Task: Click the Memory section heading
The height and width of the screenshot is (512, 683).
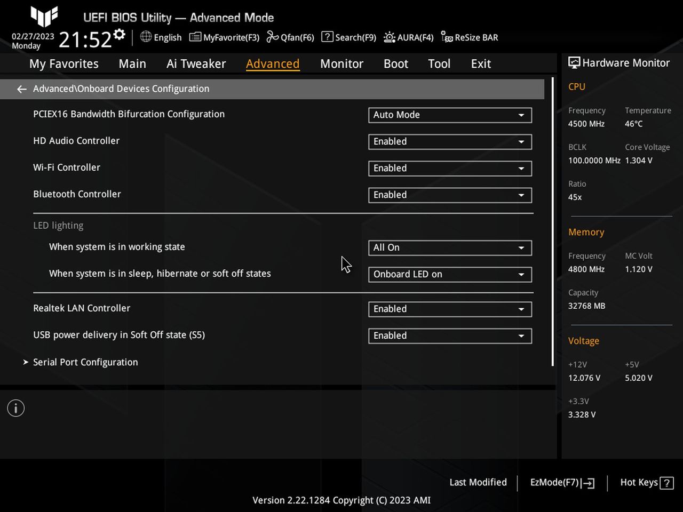Action: [586, 233]
